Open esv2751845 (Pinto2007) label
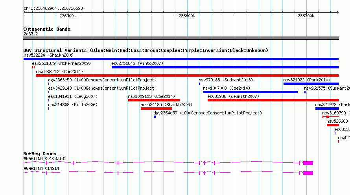350x195 pixels. click(137, 63)
